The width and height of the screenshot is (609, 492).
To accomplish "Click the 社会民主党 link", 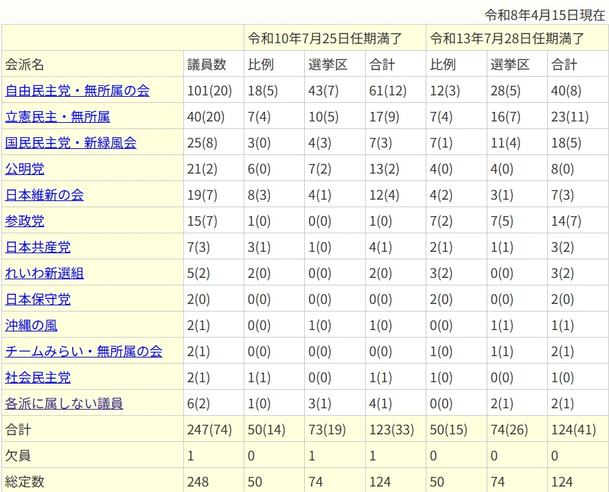I will pos(38,377).
